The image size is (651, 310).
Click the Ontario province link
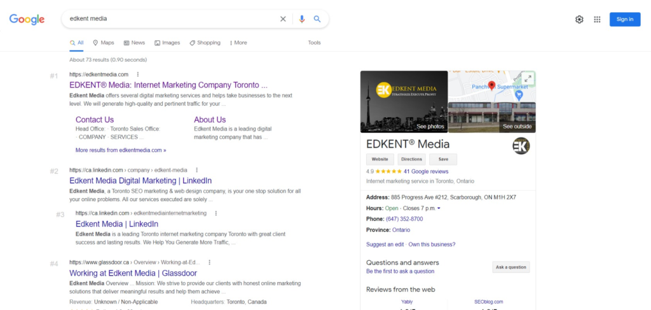(x=401, y=230)
